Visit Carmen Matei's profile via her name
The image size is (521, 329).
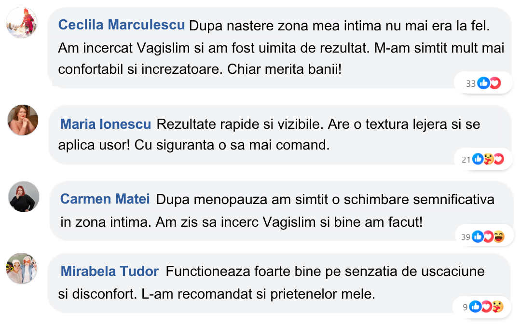[105, 199]
